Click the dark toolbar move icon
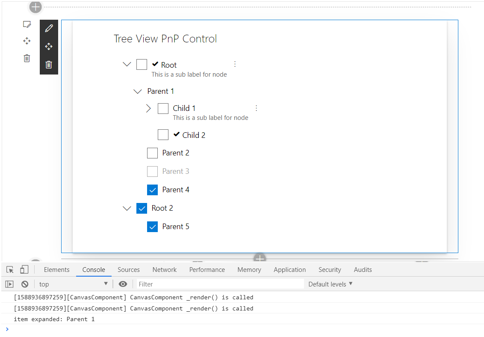The height and width of the screenshot is (337, 484). point(49,47)
